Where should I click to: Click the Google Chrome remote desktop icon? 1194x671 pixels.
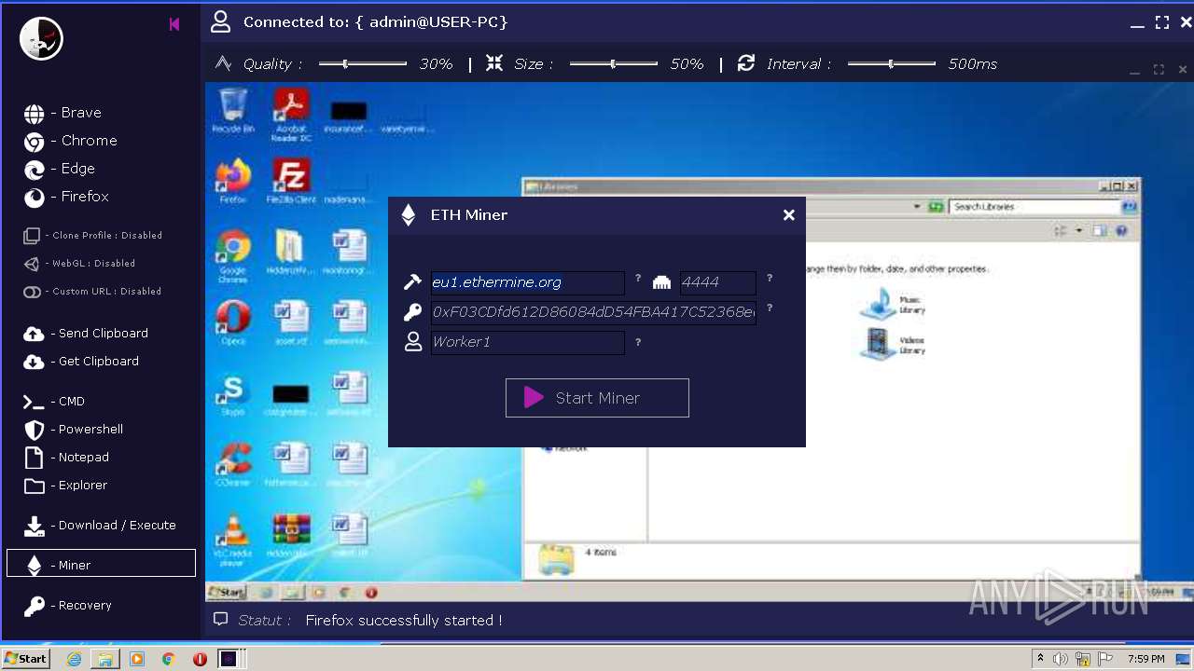(x=233, y=256)
